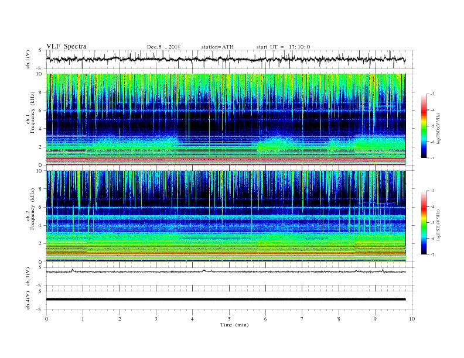Click the "5" tick on ch.1(V) axis
Image resolution: width=464 pixels, height=358 pixels.
pyautogui.click(x=40, y=50)
